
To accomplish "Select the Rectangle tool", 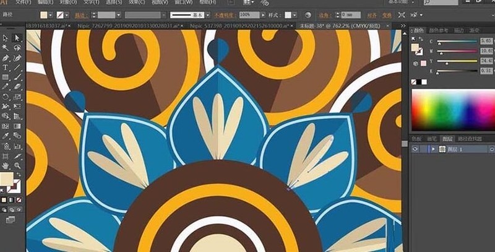I will 6,77.
